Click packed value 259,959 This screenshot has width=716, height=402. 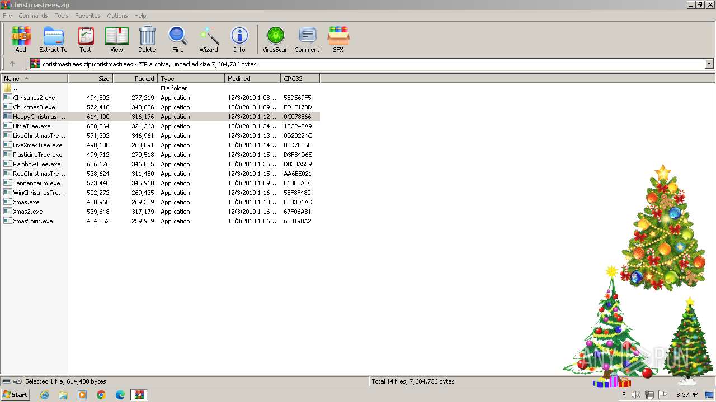click(x=143, y=221)
